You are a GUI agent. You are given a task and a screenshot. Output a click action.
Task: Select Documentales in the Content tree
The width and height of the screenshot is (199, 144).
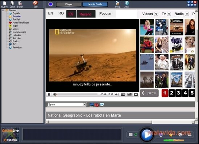point(19,32)
